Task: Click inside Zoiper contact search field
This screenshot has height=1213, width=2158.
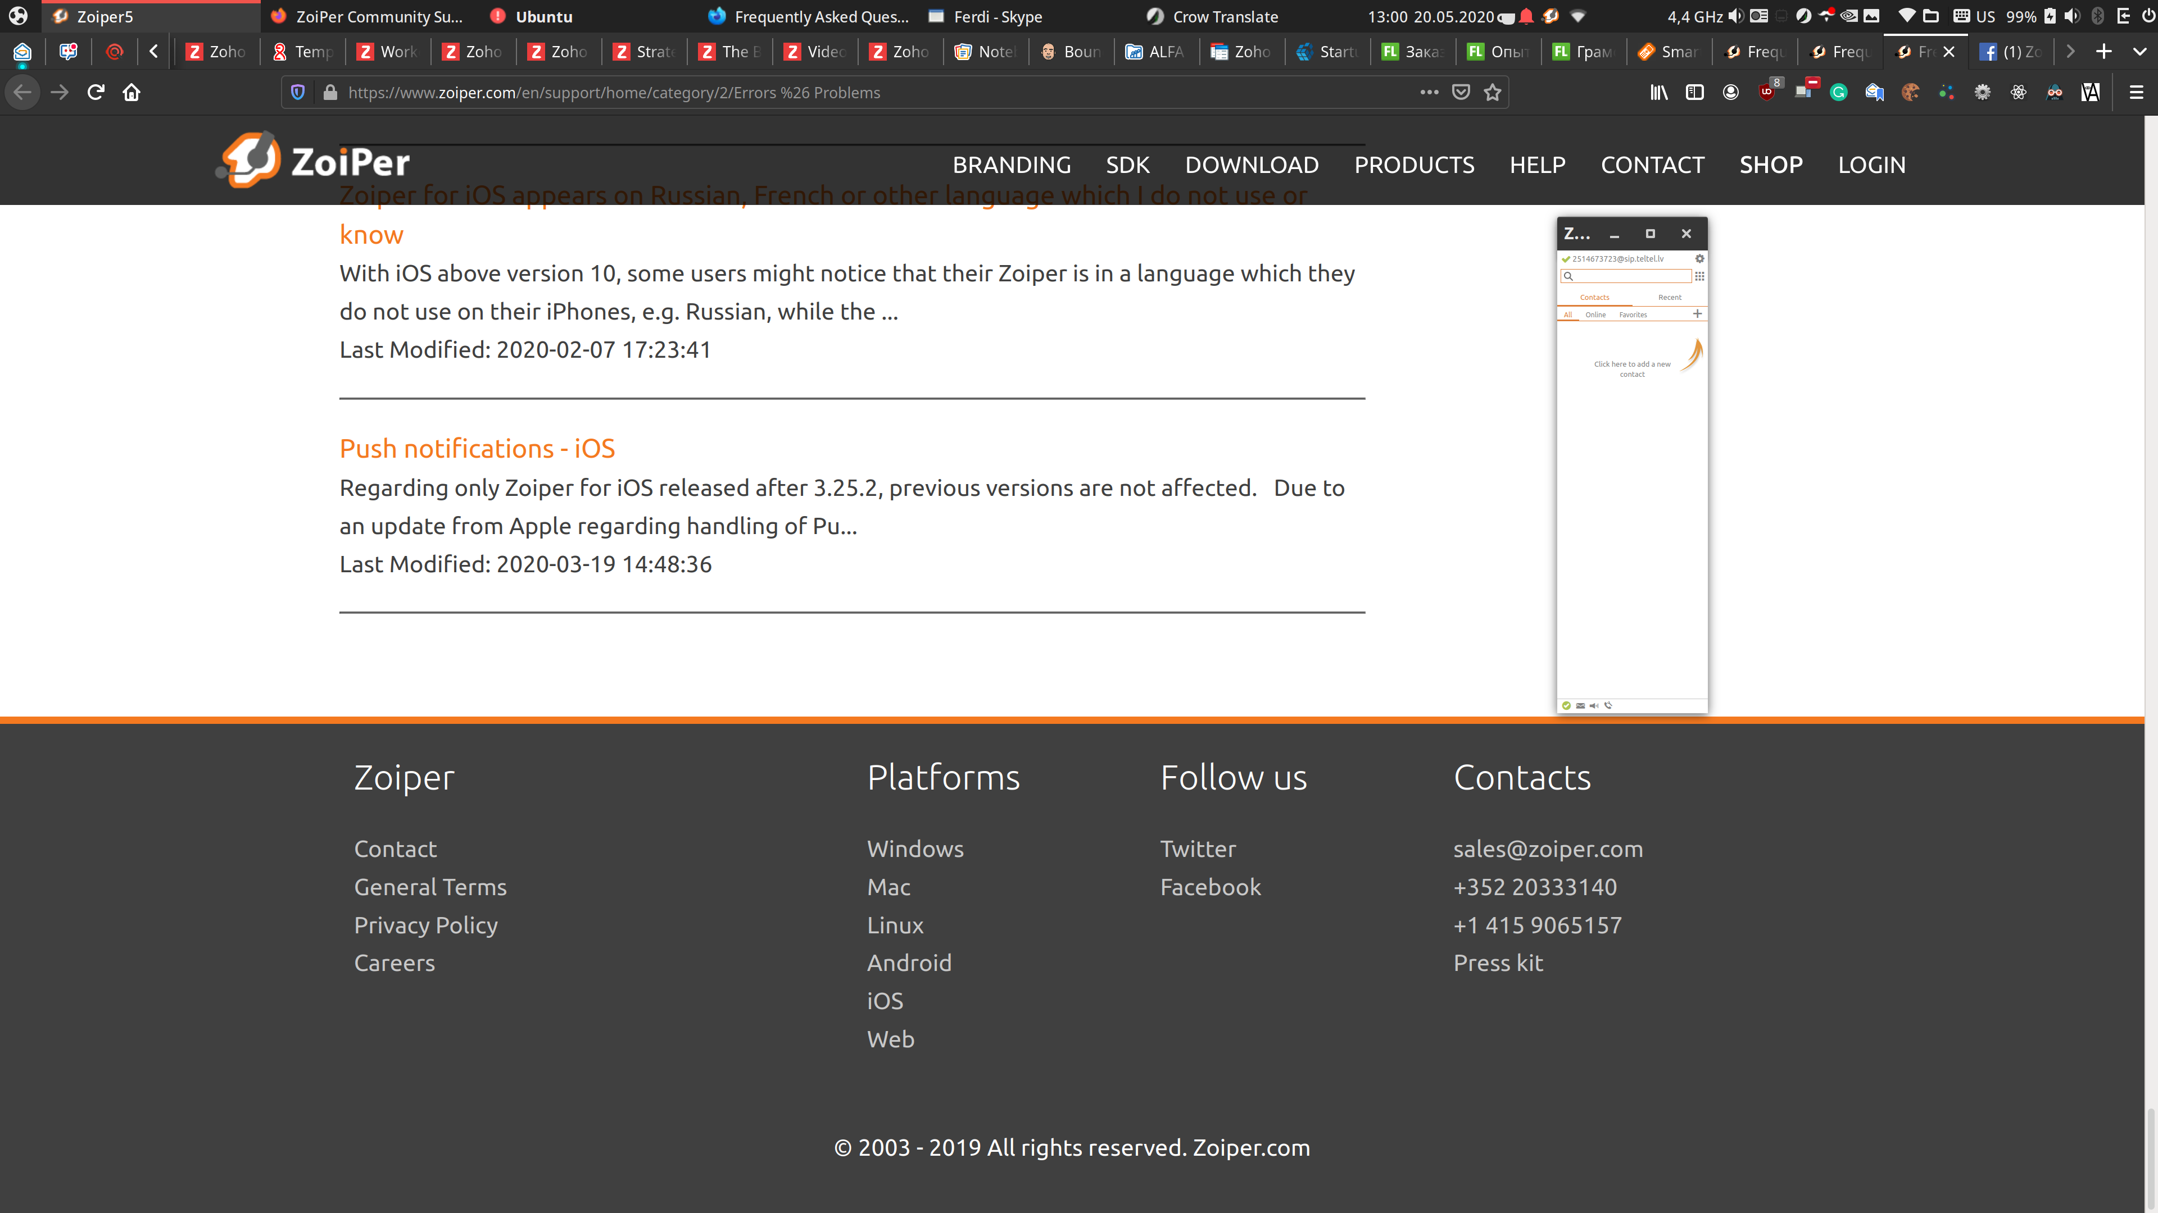Action: 1626,276
